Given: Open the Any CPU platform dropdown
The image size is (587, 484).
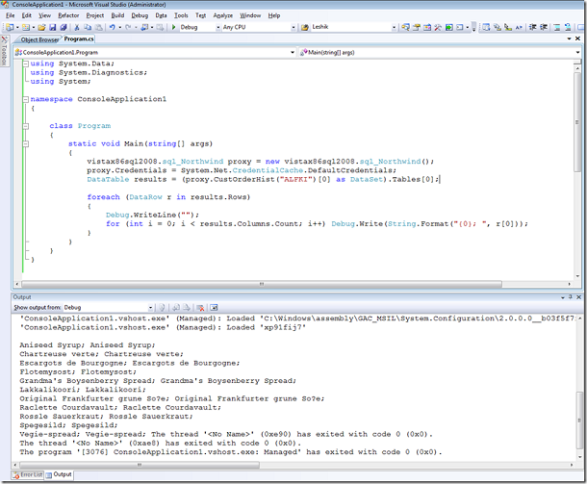Looking at the screenshot, I should 293,27.
